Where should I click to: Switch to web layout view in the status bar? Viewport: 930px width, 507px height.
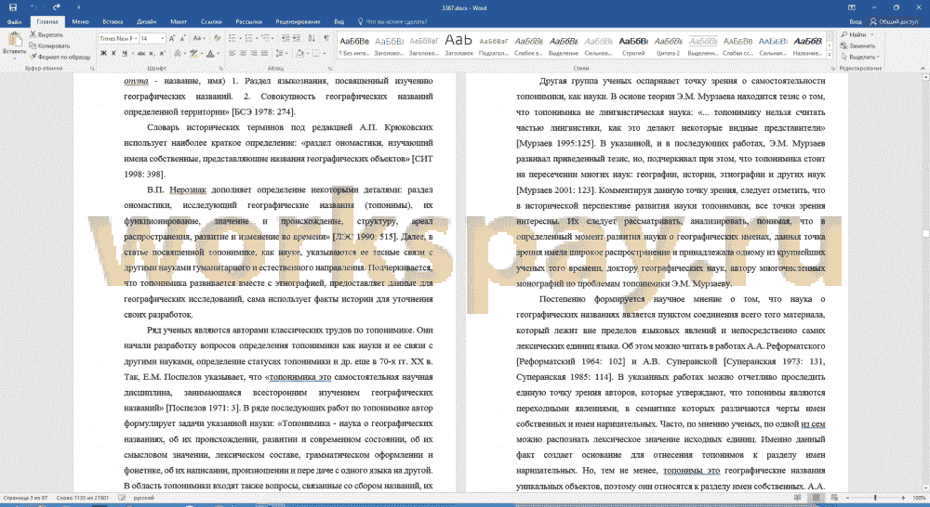point(834,498)
